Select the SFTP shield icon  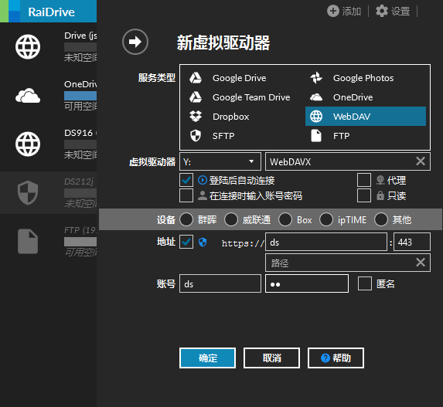[x=196, y=136]
